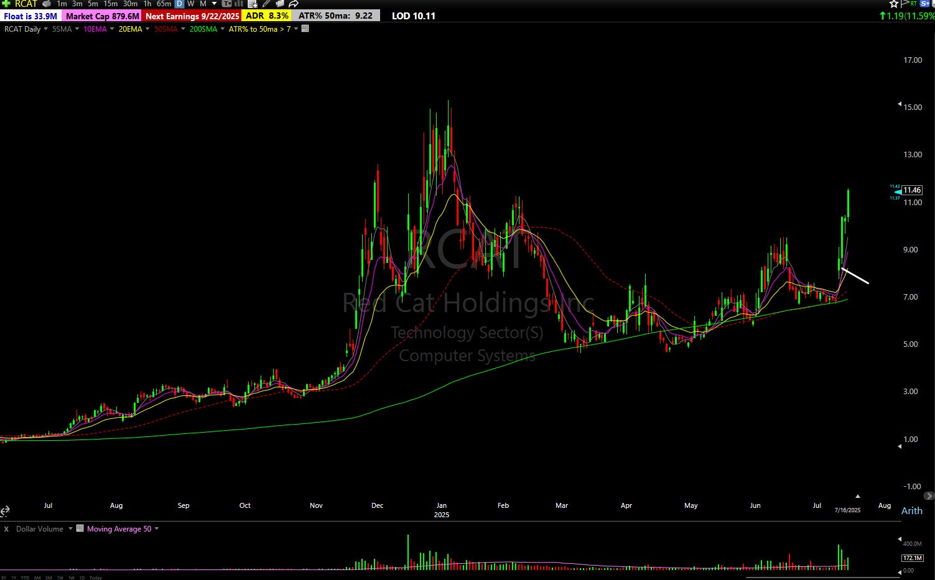Switch to 1h timeframe
Image resolution: width=935 pixels, height=580 pixels.
coord(147,4)
